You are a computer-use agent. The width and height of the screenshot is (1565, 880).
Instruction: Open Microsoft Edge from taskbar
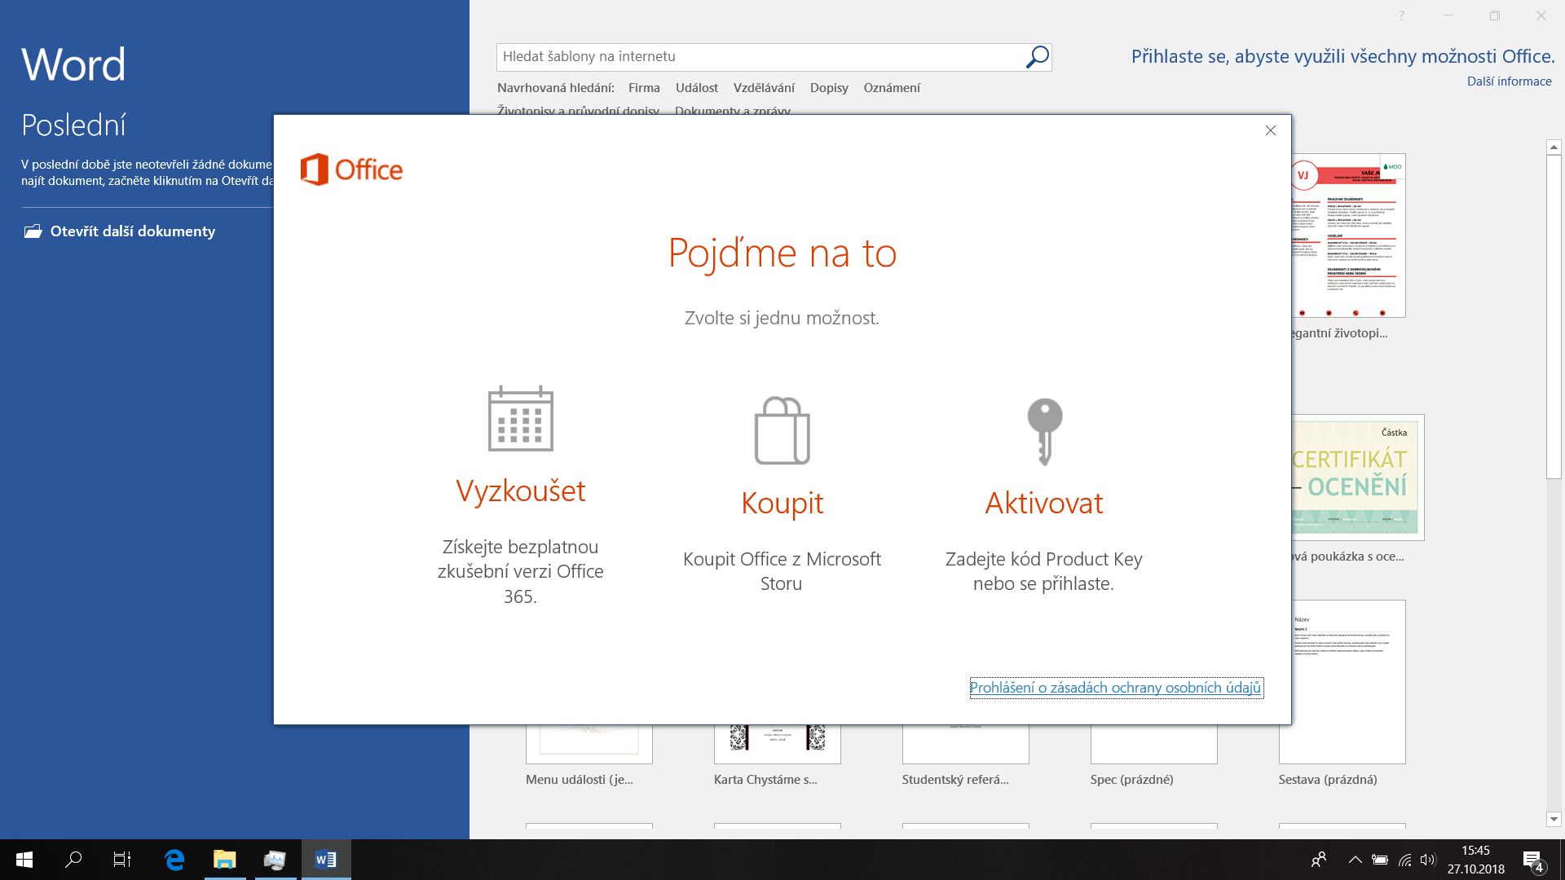click(174, 860)
